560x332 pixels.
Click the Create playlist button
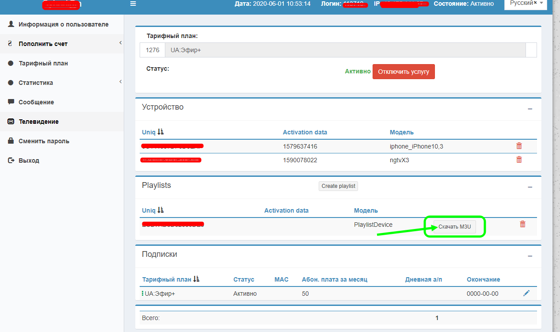pos(338,186)
